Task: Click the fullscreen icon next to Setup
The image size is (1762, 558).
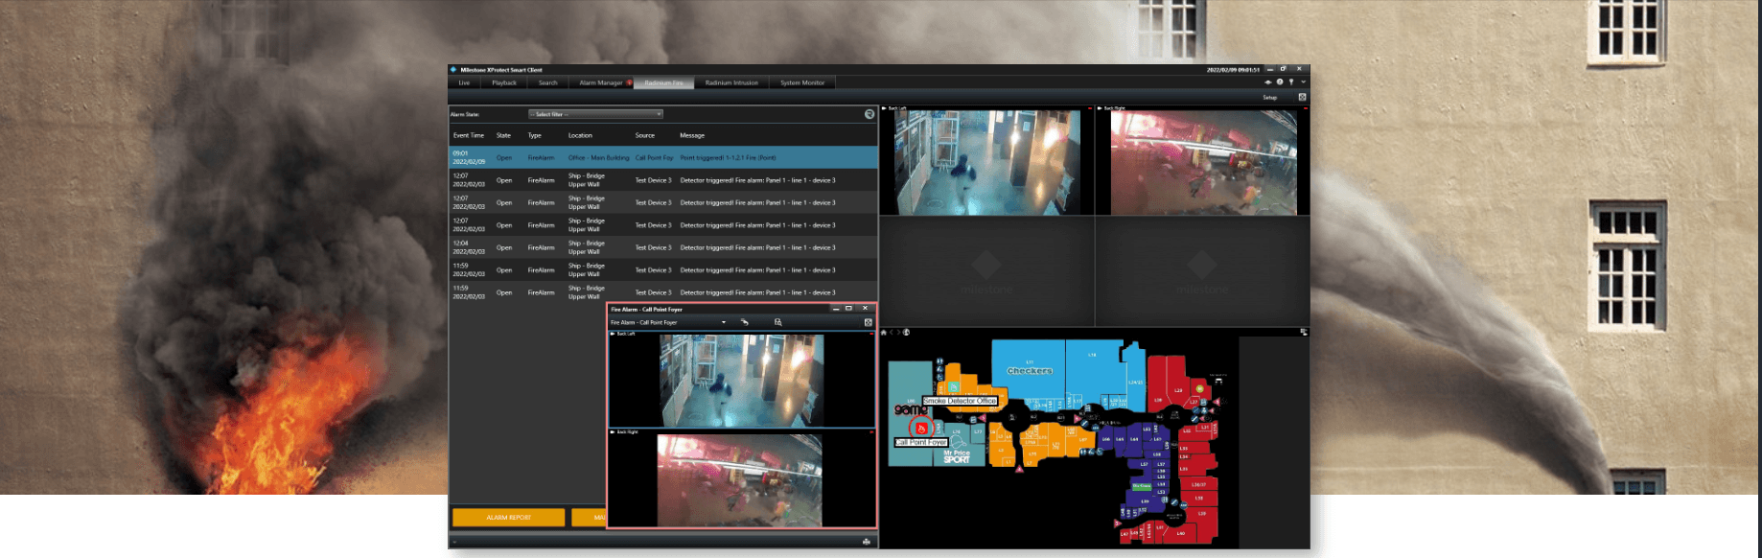Action: tap(1302, 97)
